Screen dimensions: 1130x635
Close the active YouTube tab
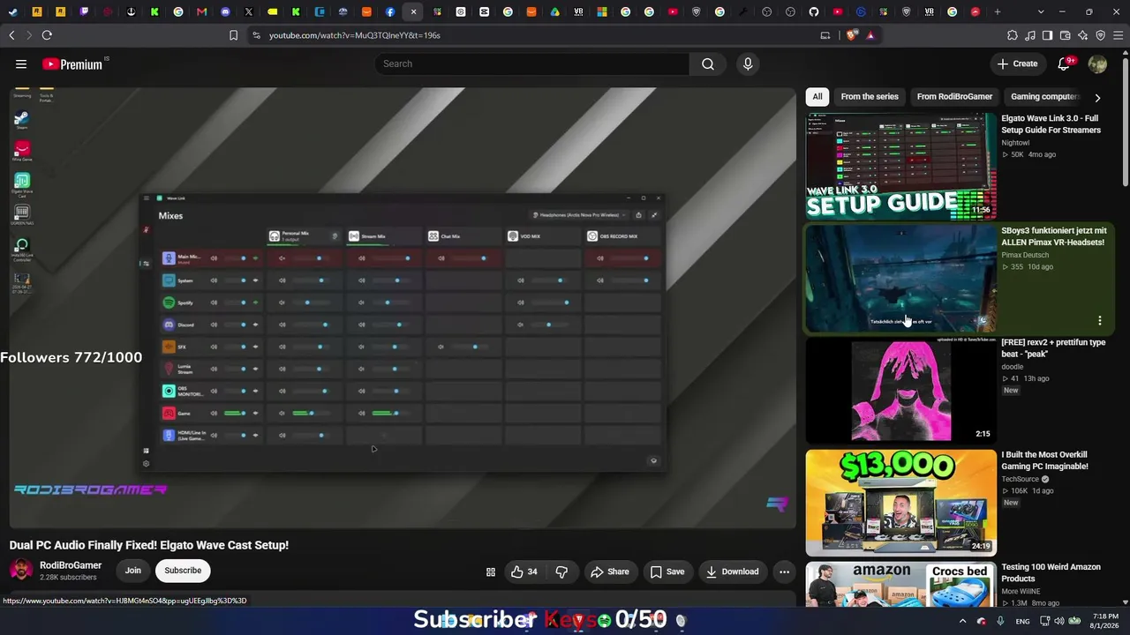(x=413, y=11)
